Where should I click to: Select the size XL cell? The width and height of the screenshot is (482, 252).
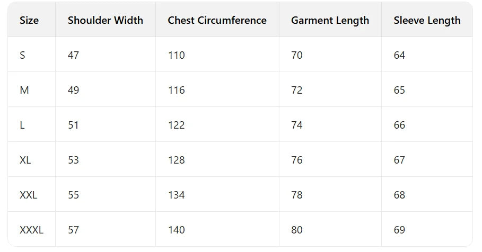[x=25, y=160]
